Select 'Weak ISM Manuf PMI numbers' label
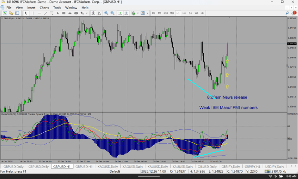This screenshot has height=179, width=298. [x=228, y=108]
